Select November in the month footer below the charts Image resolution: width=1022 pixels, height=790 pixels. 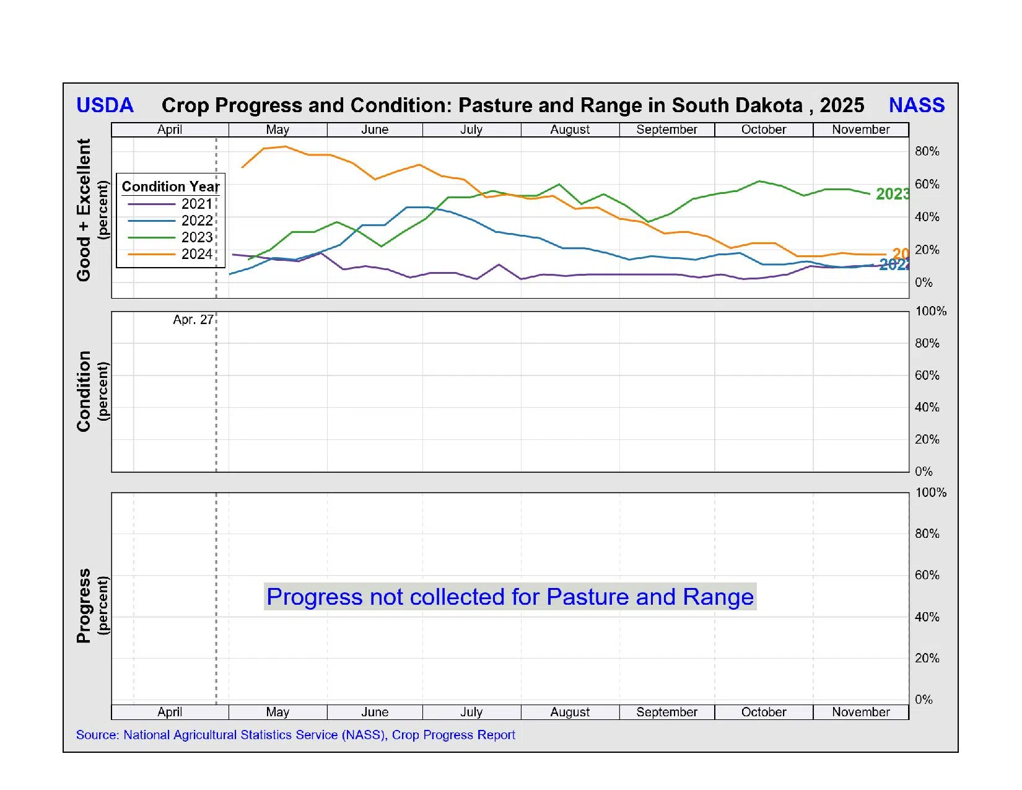860,712
